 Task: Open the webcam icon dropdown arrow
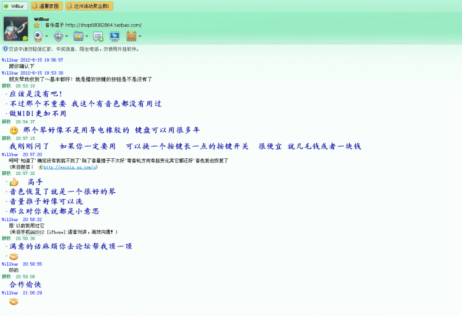tap(47, 36)
